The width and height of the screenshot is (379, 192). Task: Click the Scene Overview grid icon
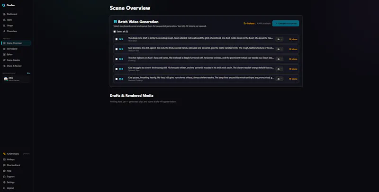click(x=4, y=43)
